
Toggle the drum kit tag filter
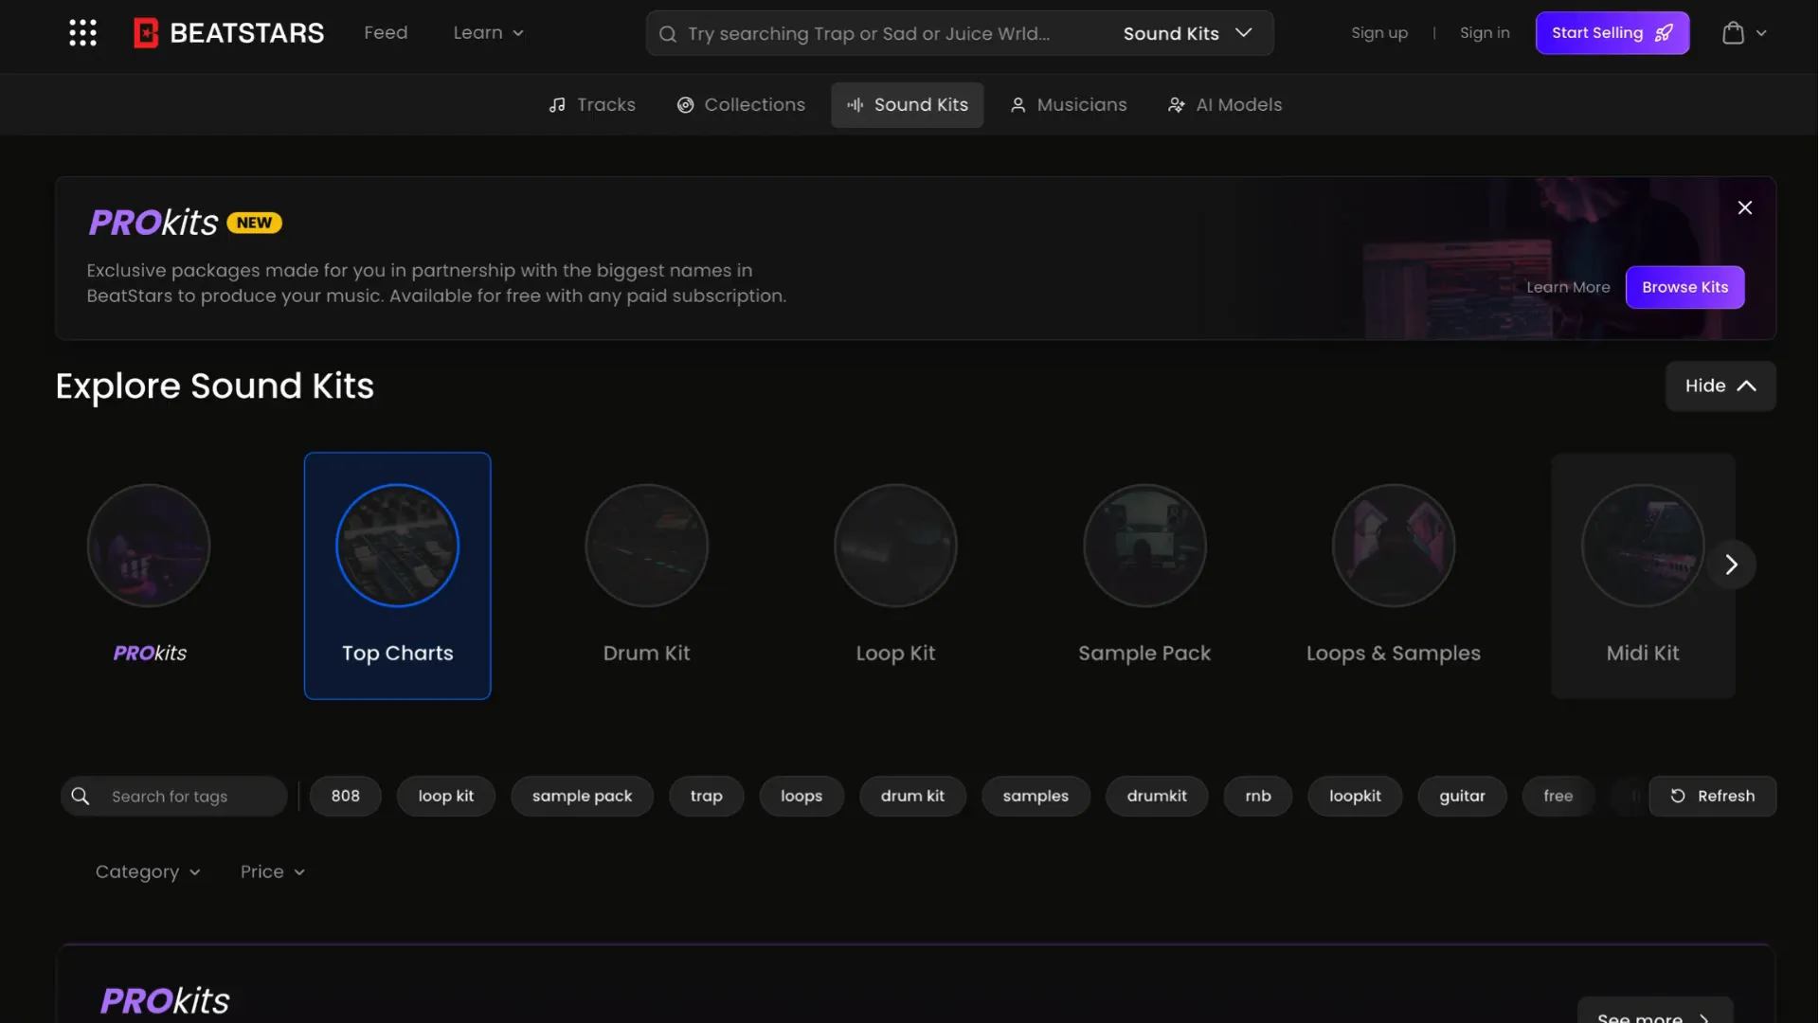point(913,797)
